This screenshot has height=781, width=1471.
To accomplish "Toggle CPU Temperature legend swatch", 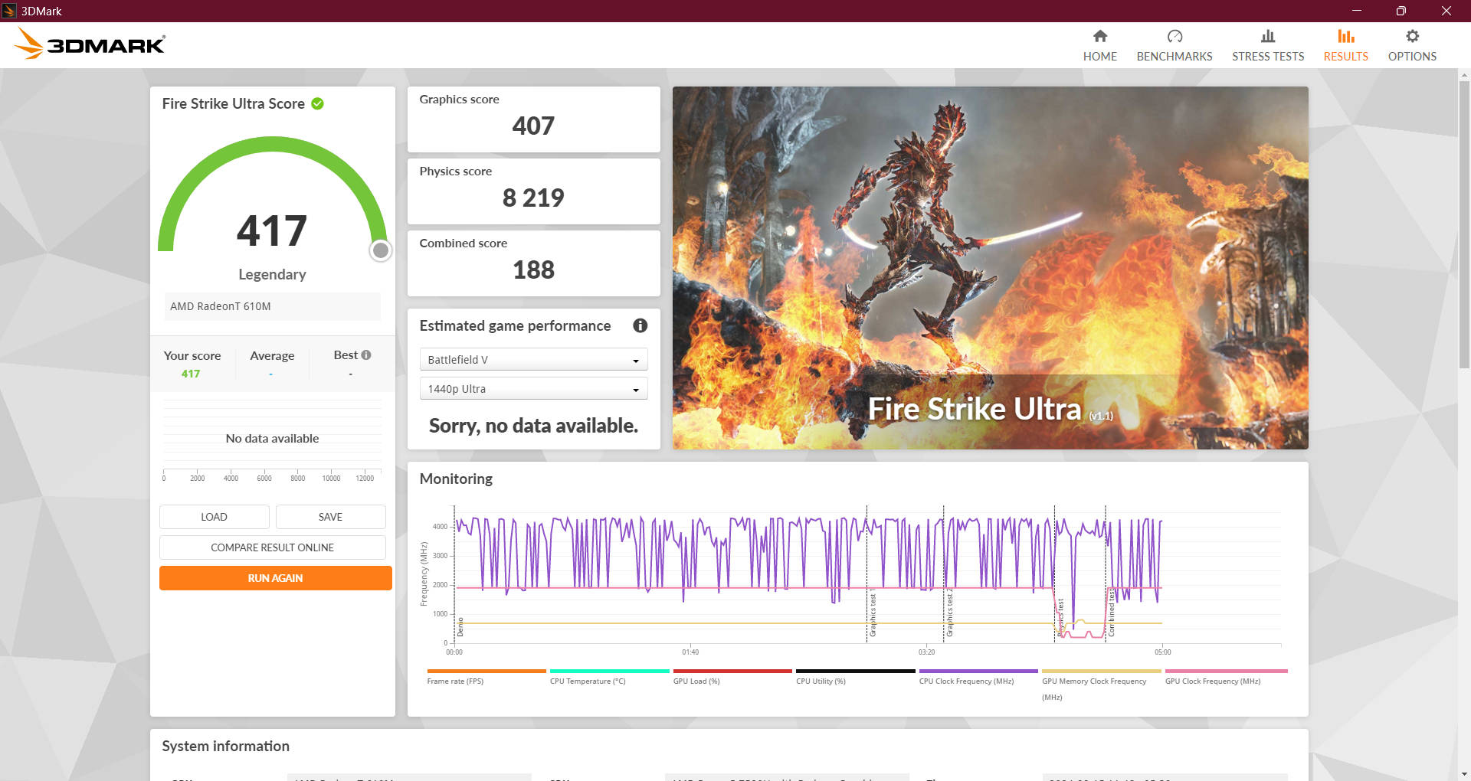I will 609,672.
